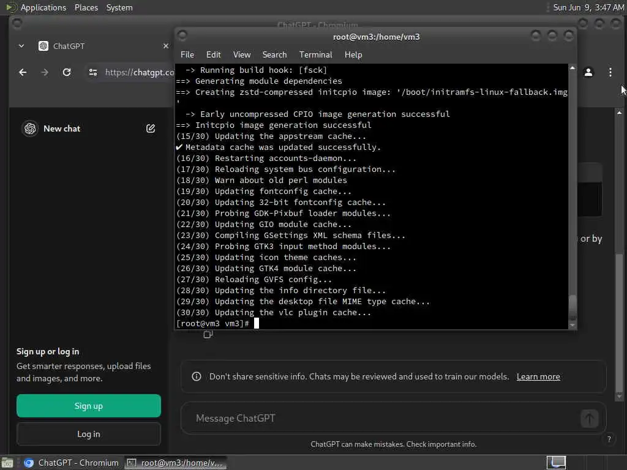The image size is (627, 470).
Task: Click the ChatGPT page scrollbar thumb
Action: 619,322
